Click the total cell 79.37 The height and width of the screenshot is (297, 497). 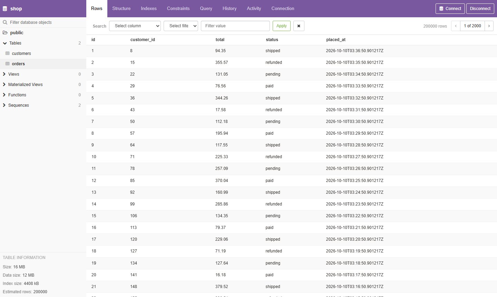[221, 228]
